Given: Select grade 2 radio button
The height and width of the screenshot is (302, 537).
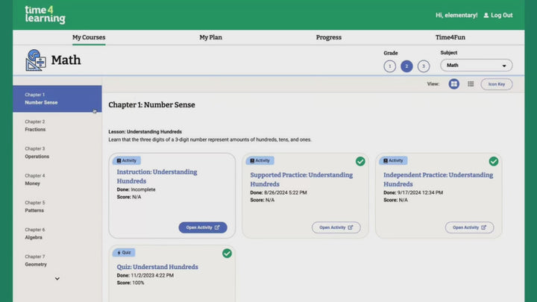Looking at the screenshot, I should pyautogui.click(x=406, y=66).
